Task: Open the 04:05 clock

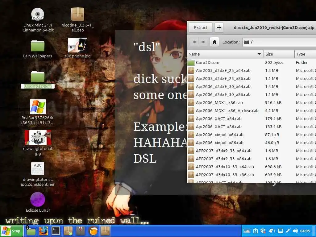Action: [305, 231]
